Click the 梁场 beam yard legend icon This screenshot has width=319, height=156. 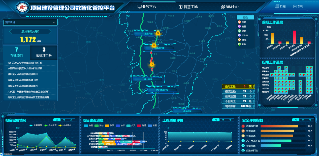coord(239,40)
